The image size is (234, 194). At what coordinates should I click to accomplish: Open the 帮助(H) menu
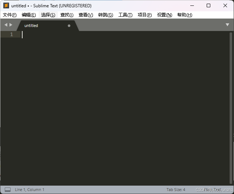[185, 15]
